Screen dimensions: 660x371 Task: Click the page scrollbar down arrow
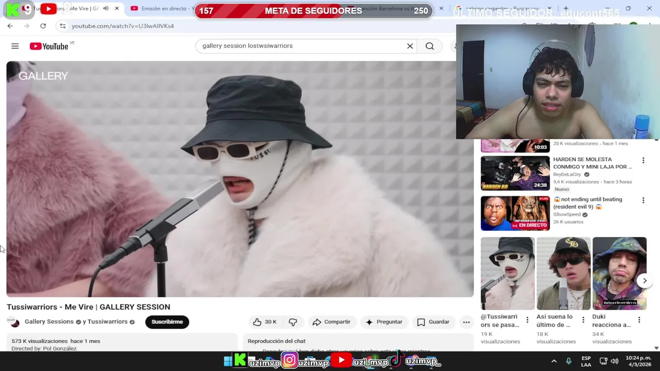656,348
